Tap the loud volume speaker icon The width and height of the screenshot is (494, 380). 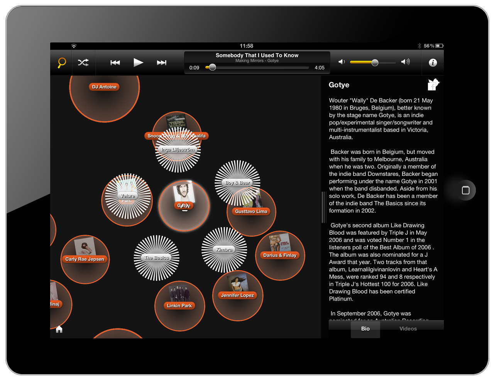click(x=405, y=62)
